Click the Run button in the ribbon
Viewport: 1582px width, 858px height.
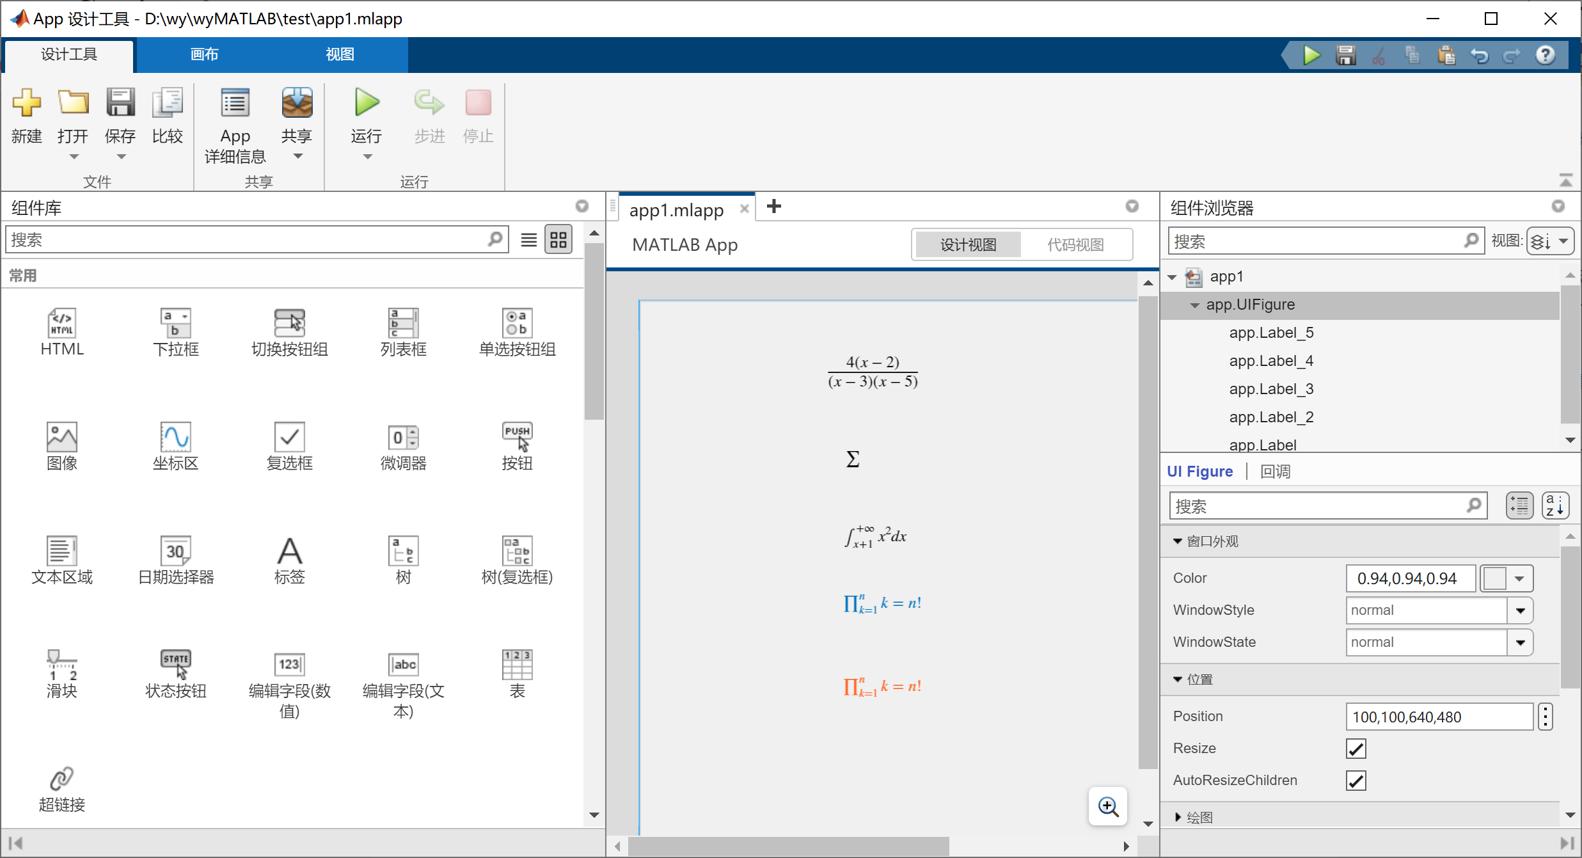tap(367, 104)
